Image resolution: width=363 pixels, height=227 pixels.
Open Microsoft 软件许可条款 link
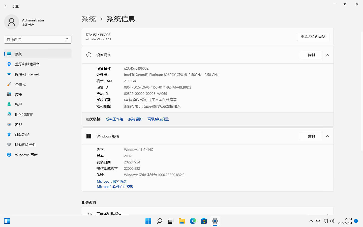tap(115, 187)
